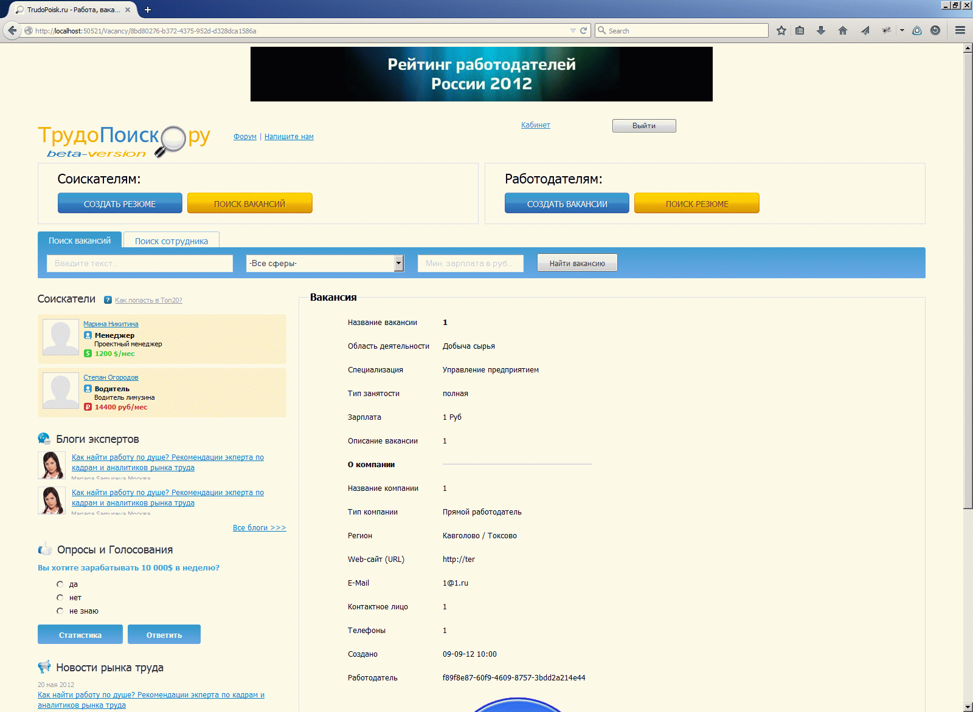The width and height of the screenshot is (973, 712).
Task: Click the blue droplet extension icon
Action: pyautogui.click(x=917, y=30)
